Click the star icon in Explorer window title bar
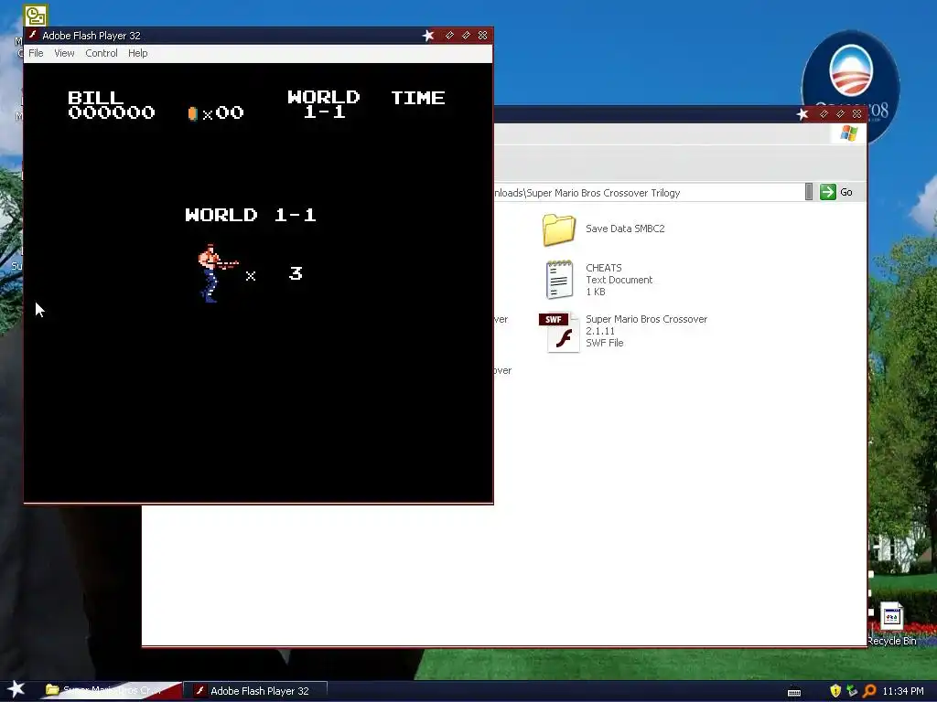937x702 pixels. 802,114
